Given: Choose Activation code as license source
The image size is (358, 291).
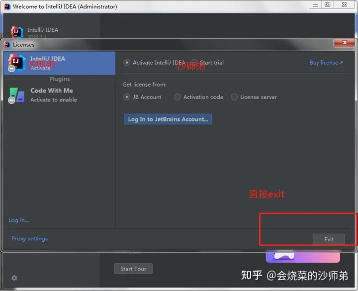Looking at the screenshot, I should pos(178,97).
